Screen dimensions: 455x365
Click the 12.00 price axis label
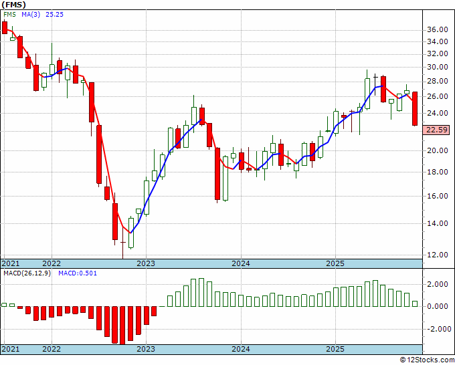click(438, 255)
